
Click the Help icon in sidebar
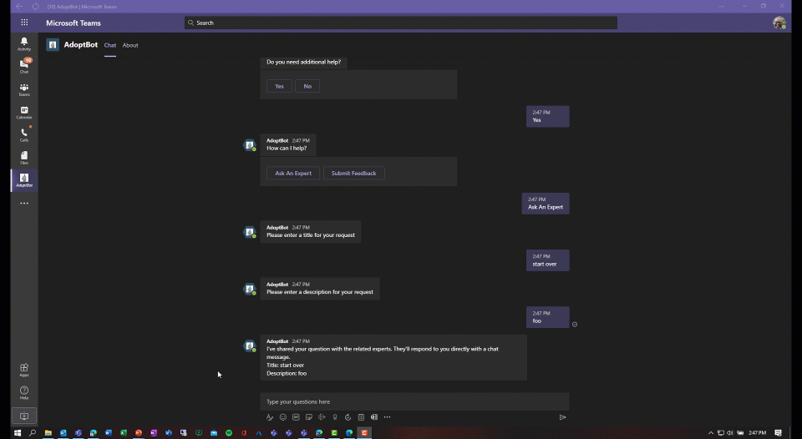24,392
